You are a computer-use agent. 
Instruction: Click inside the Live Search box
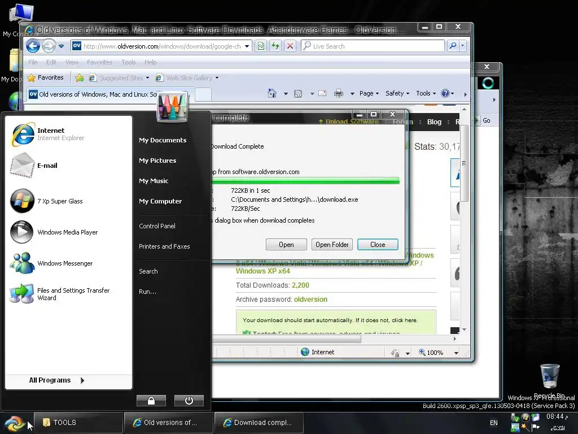[373, 46]
